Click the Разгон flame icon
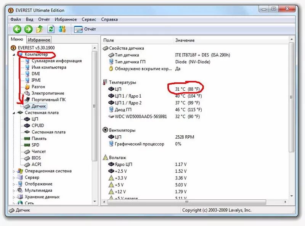This screenshot has width=305, height=226. pos(27,87)
